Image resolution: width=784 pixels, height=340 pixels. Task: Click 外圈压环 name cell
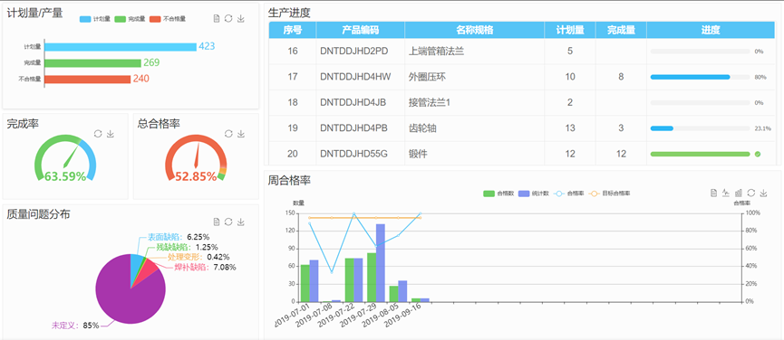[x=427, y=77]
